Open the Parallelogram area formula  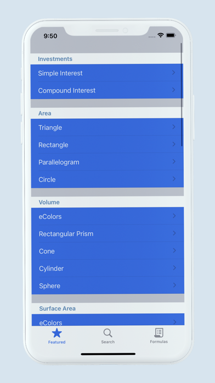(x=107, y=162)
